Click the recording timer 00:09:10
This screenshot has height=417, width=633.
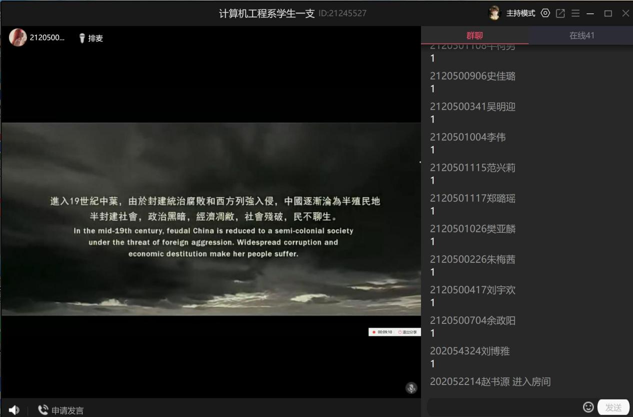point(384,332)
